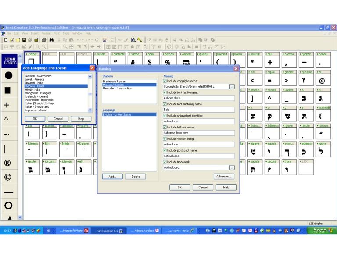Open Advanced... naming settings

224,176
